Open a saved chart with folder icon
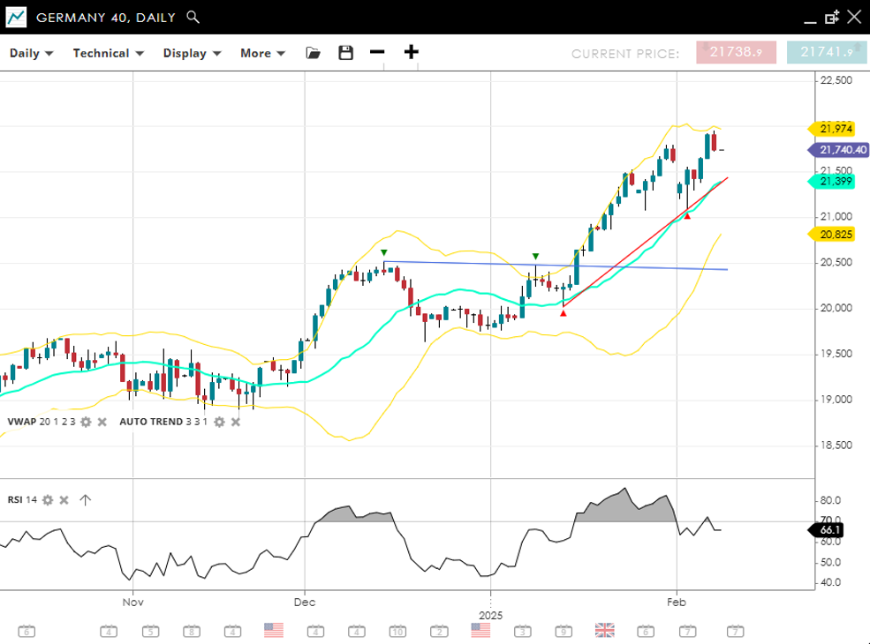This screenshot has width=870, height=644. coord(313,53)
